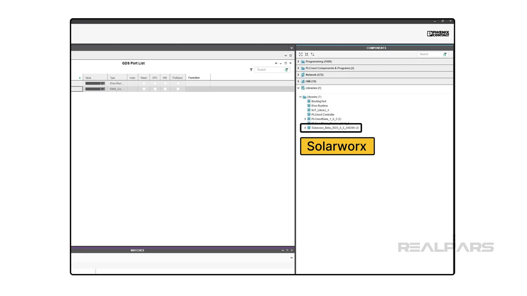The width and height of the screenshot is (527, 296).
Task: Toggle Proficloud checkbox in EMS_Co row
Action: (178, 89)
